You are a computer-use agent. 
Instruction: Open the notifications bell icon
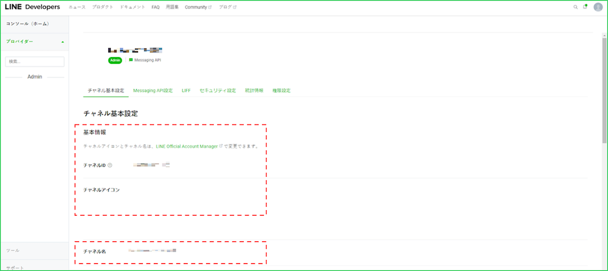[x=585, y=7]
